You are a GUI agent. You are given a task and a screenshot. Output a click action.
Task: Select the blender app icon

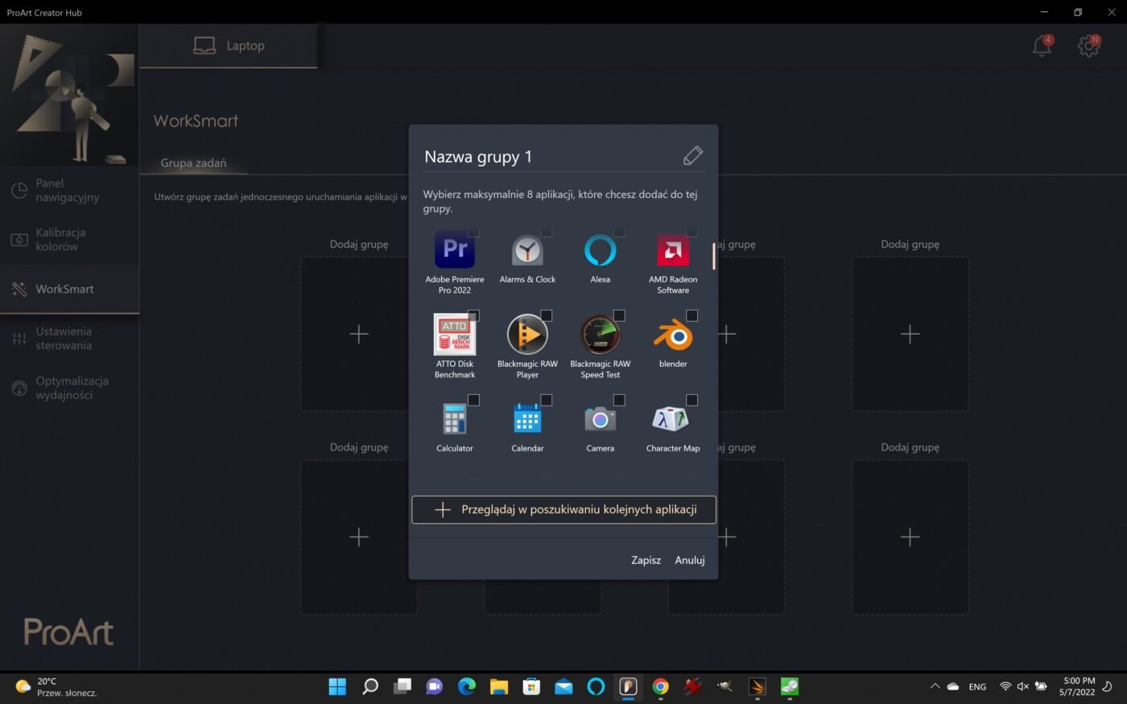click(x=673, y=335)
